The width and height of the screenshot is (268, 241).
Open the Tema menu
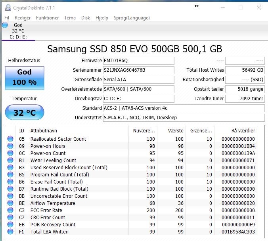(70, 18)
